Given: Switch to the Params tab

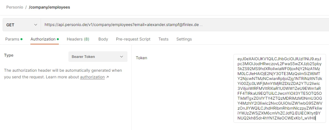Looking at the screenshot, I should [x=14, y=39].
